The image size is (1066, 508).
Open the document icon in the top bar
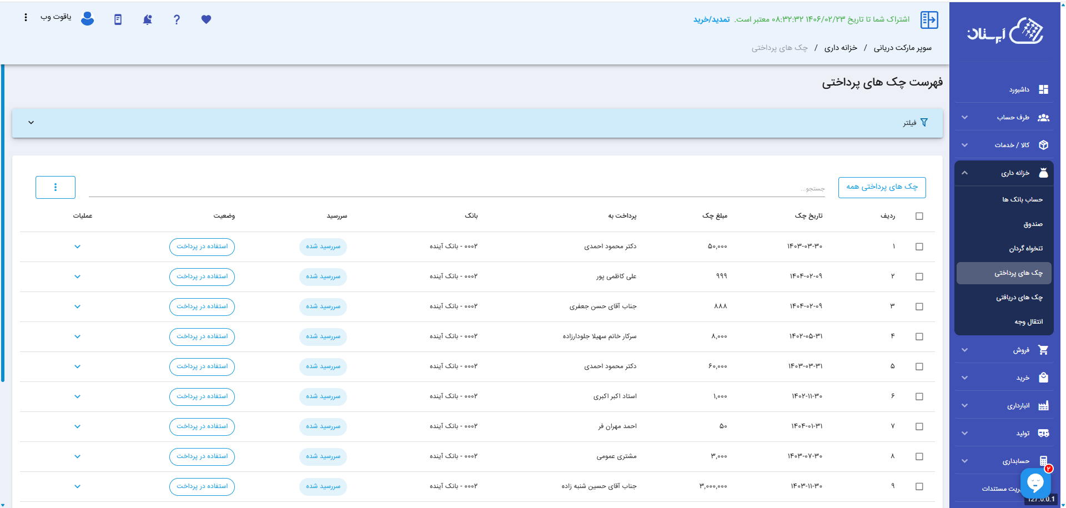coord(118,19)
